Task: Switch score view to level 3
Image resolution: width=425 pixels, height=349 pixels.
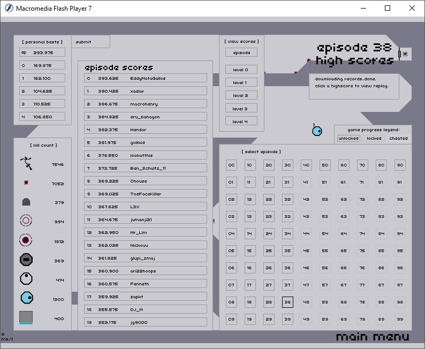Action: 241,109
